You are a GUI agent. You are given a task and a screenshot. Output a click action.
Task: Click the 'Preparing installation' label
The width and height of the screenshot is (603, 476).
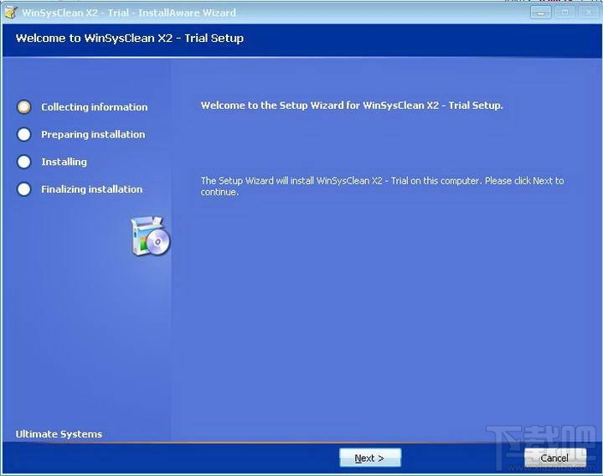point(93,134)
